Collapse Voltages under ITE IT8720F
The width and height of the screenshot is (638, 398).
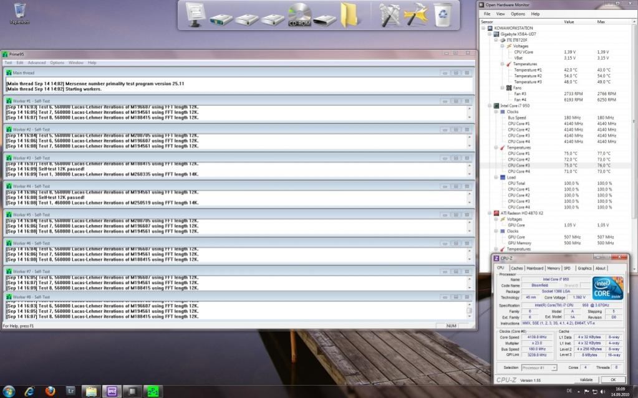point(502,46)
